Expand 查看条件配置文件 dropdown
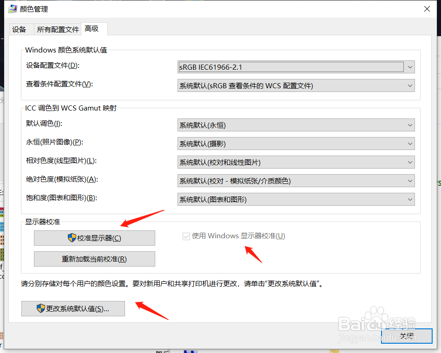This screenshot has height=353, width=441. click(296, 85)
